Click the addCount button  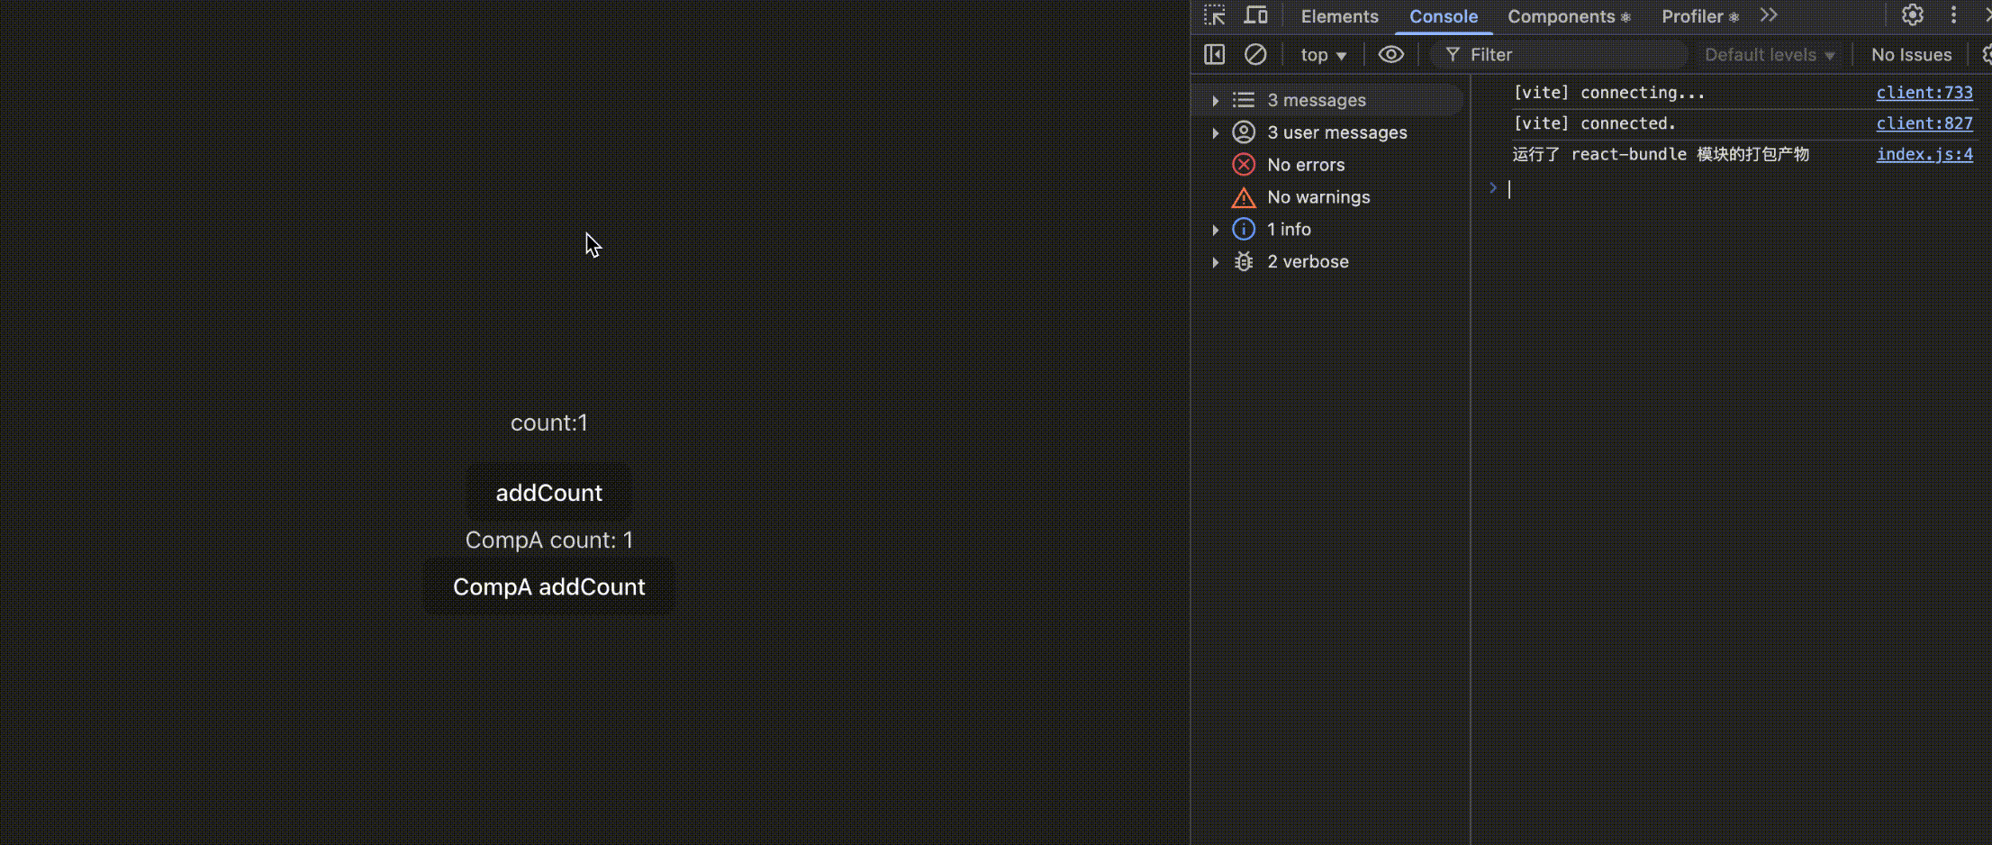coord(548,493)
